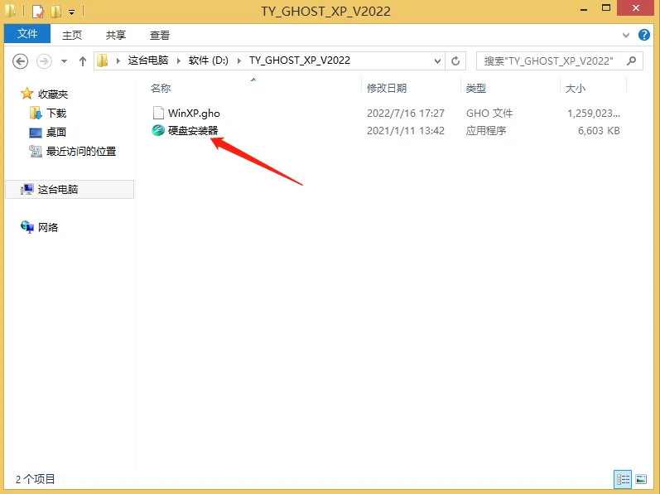The image size is (660, 494).
Task: Click the 1,259,023 size cell
Action: point(594,114)
